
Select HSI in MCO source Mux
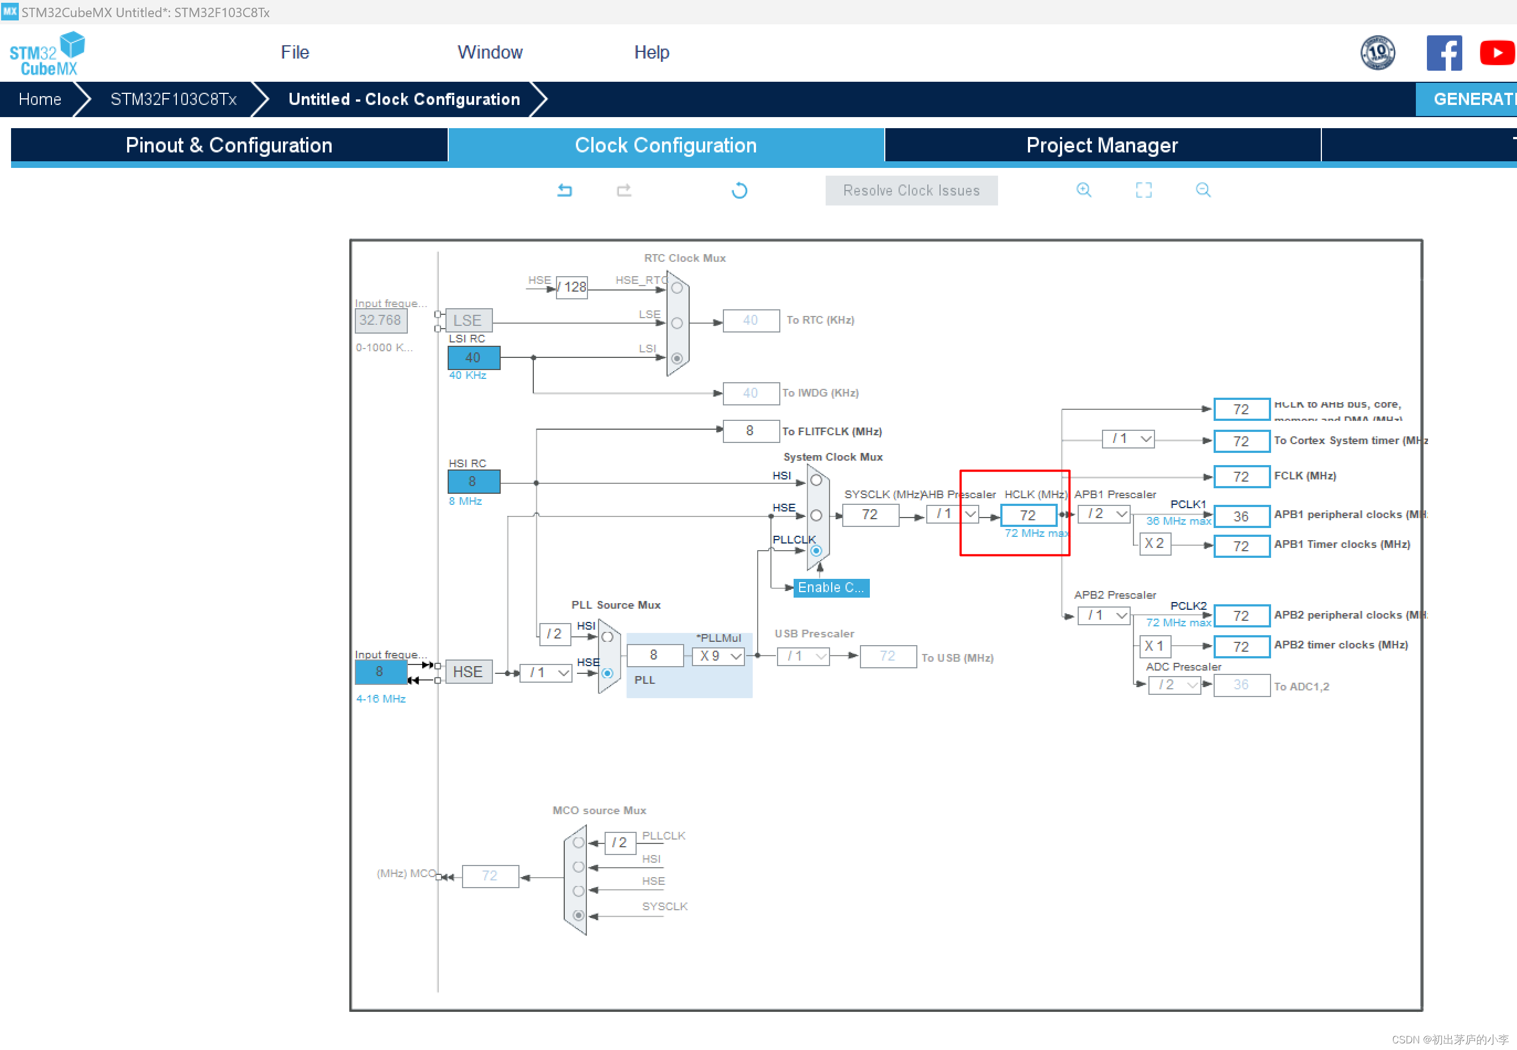click(579, 867)
